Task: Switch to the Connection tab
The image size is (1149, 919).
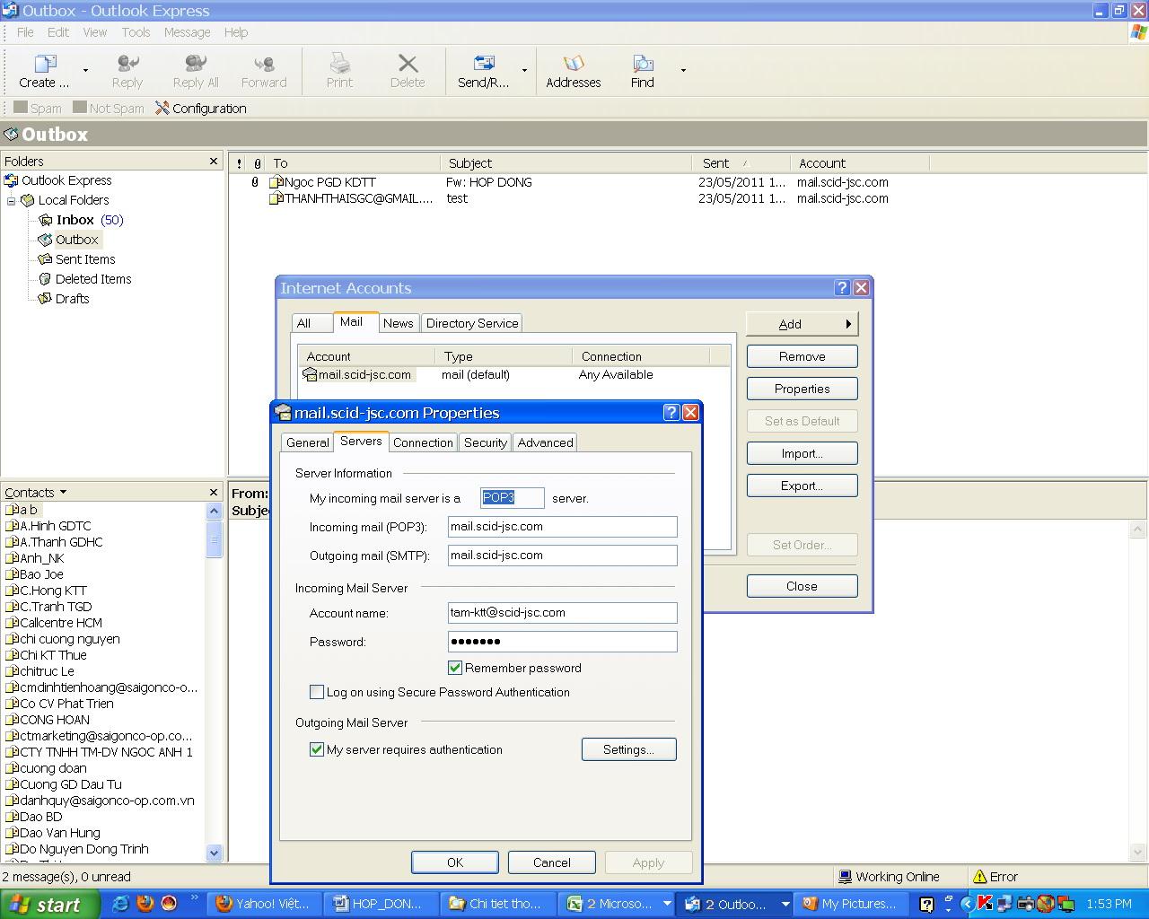Action: [x=423, y=442]
